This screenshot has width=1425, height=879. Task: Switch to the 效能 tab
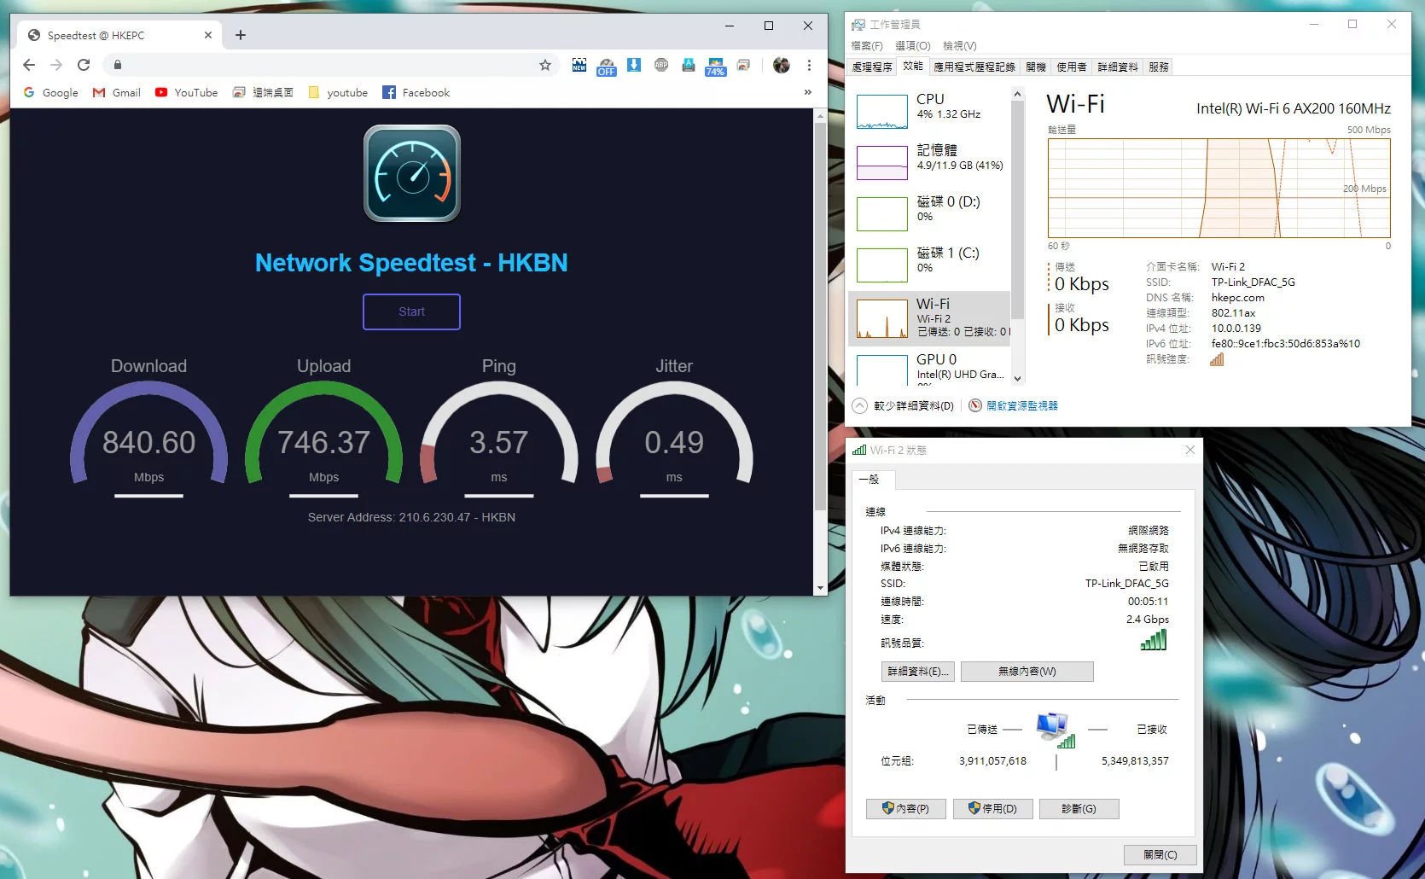(912, 66)
